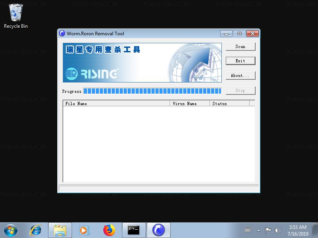
Task: Maximize the Worm.Roron Removal Tool window
Action: 240,34
